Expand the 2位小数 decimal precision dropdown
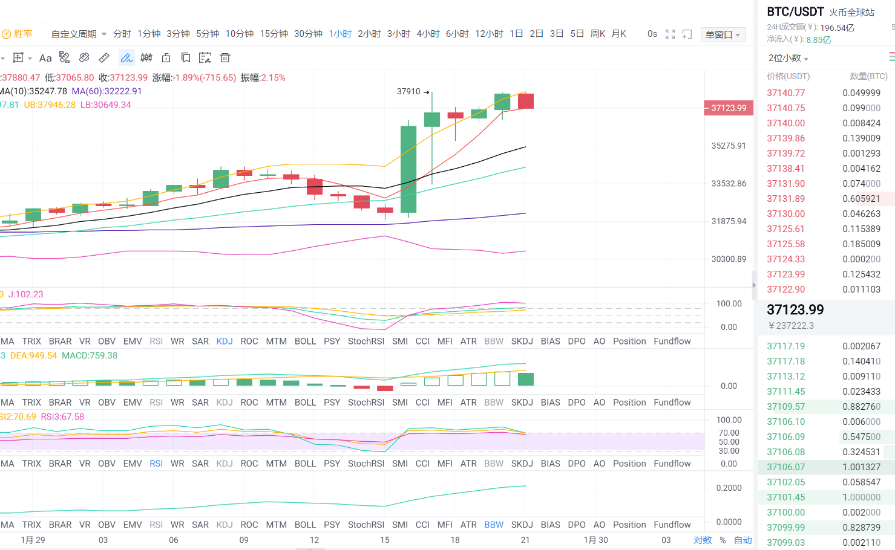 coord(788,58)
